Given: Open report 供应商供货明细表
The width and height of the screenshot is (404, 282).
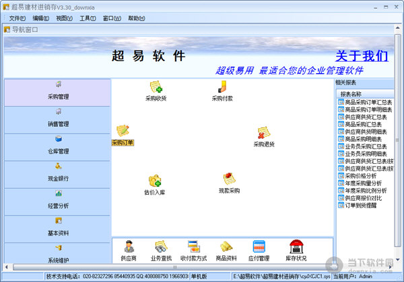Looking at the screenshot, I should pos(362,132).
